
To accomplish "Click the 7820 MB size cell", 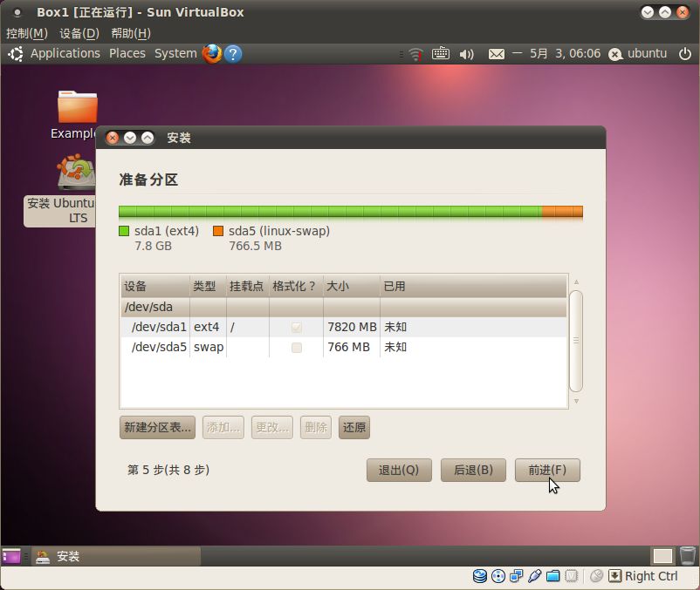I will [352, 327].
